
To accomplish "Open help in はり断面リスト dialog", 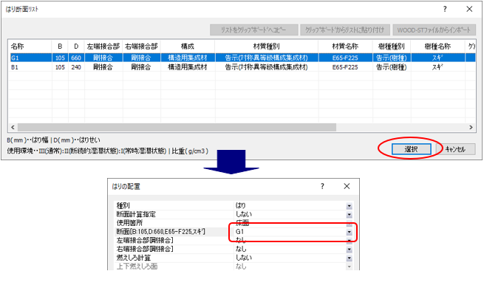I will click(445, 9).
